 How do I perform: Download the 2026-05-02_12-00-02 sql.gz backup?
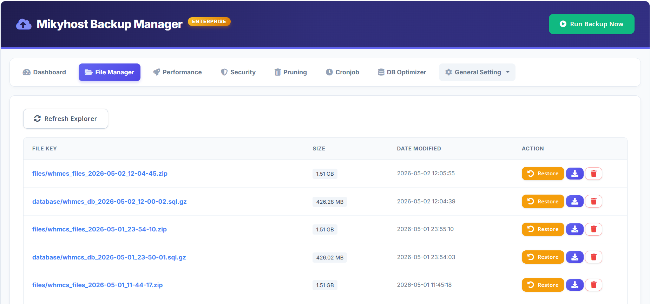tap(575, 201)
